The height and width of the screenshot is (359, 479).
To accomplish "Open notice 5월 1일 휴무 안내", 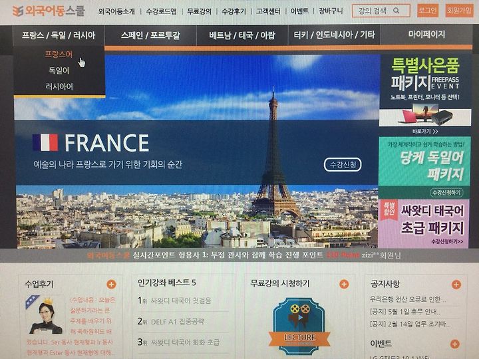I will 405,312.
